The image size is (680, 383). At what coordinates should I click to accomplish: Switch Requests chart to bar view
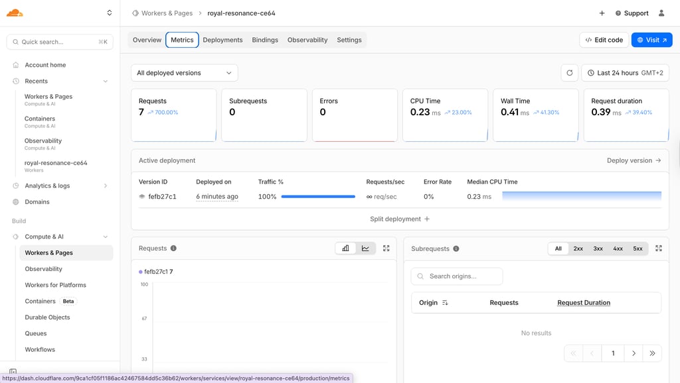[x=345, y=248]
